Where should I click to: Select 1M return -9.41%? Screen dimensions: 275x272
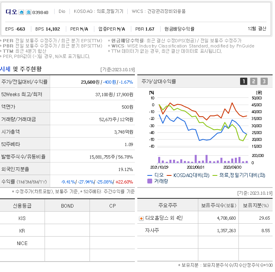coord(68,182)
